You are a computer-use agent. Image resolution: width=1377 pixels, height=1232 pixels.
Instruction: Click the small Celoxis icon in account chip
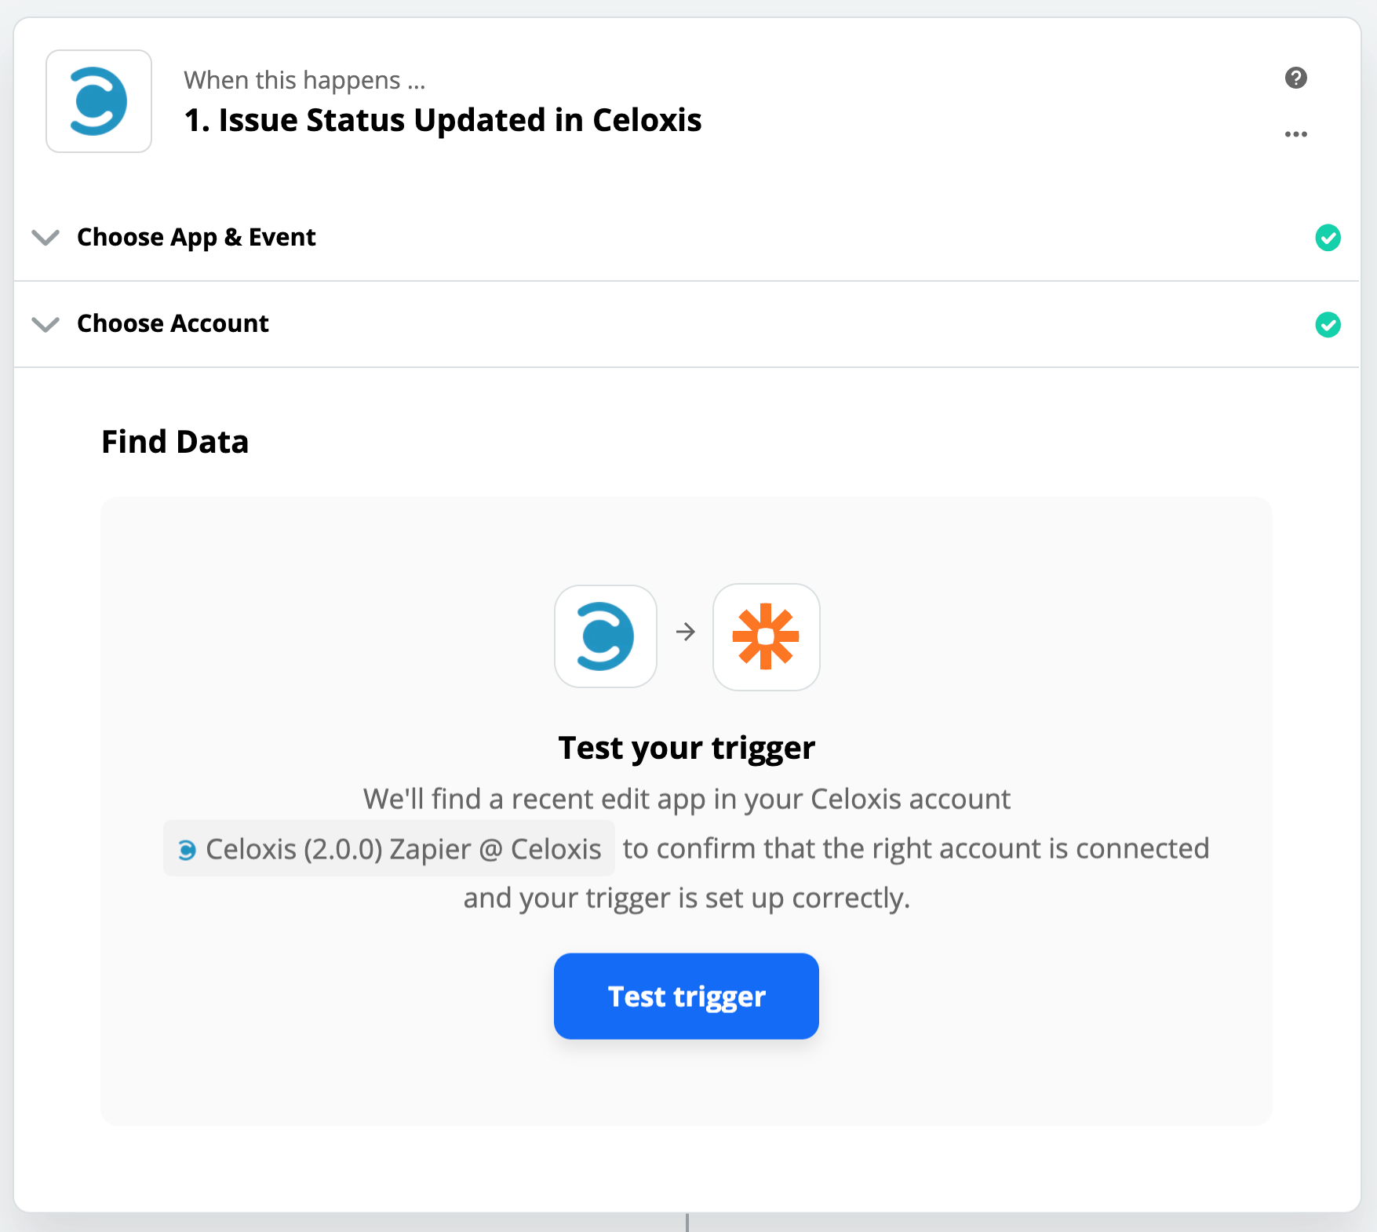(187, 850)
